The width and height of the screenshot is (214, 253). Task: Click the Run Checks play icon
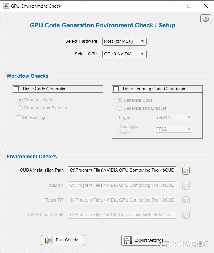[x=49, y=240]
